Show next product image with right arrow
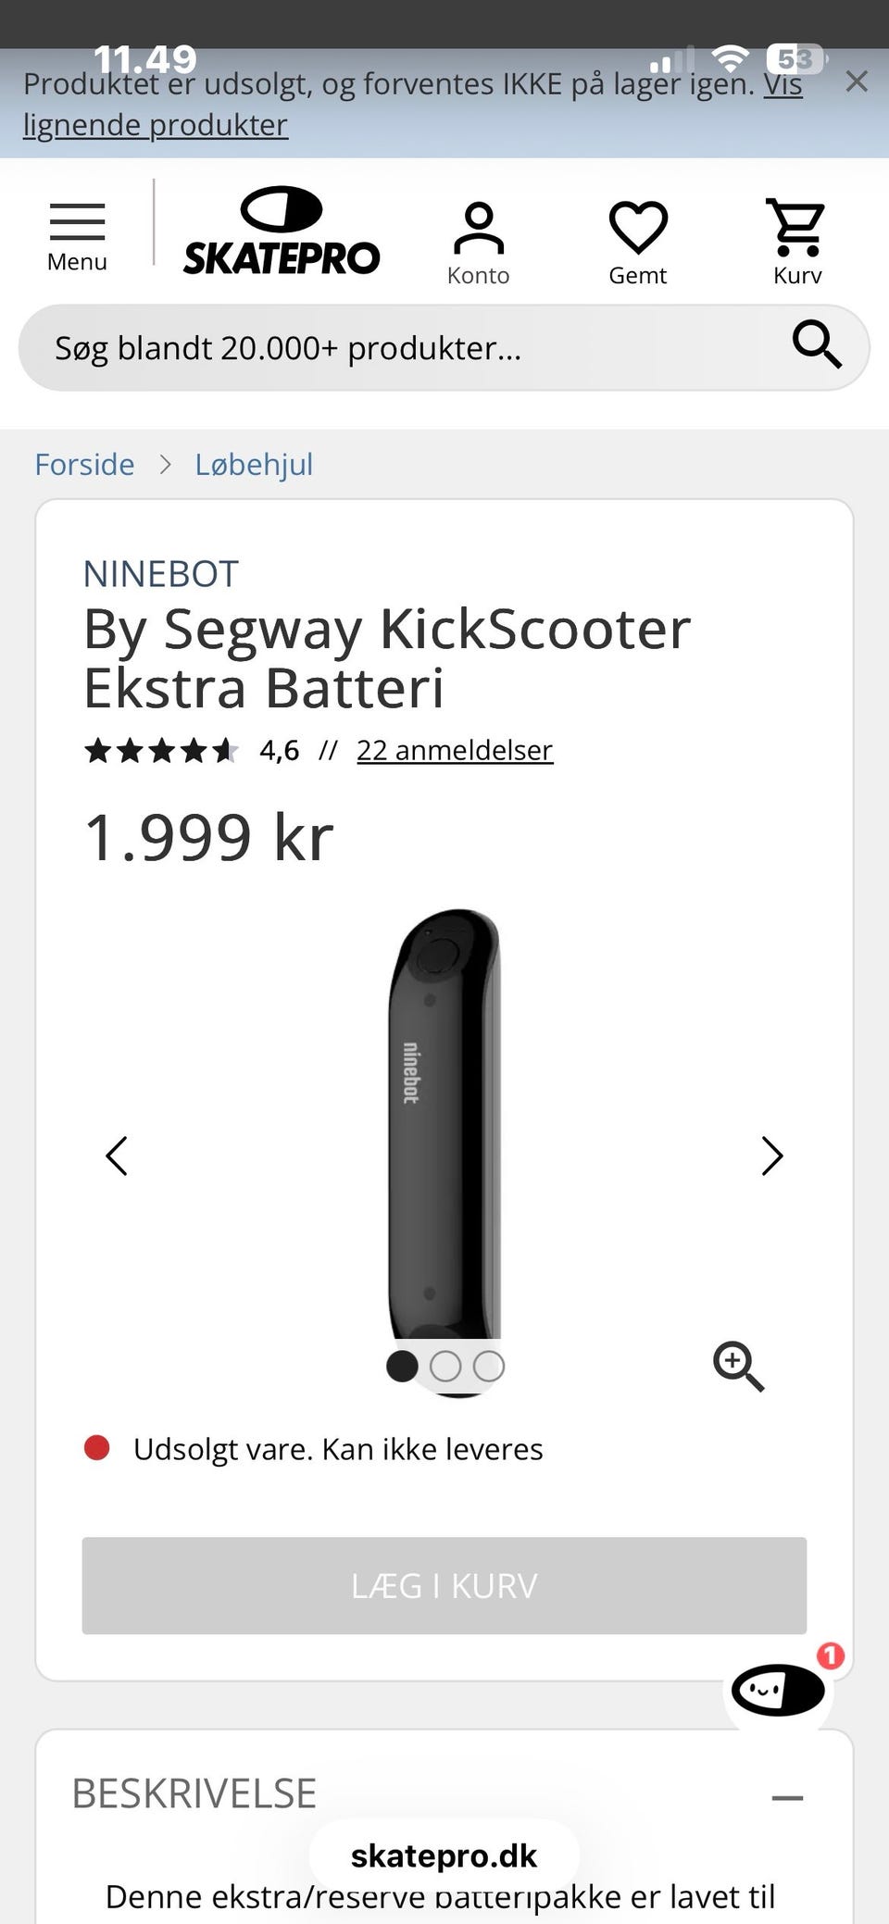Screen dimensions: 889x1924 pyautogui.click(x=772, y=1156)
